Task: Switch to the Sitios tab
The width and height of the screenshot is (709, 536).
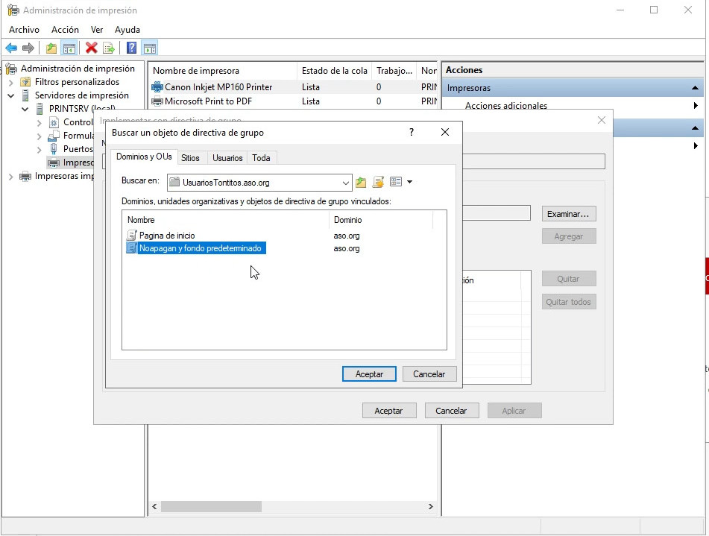Action: tap(190, 158)
